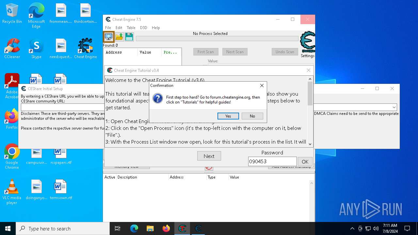This screenshot has width=418, height=235.
Task: Click the process progress bar
Action: point(217,39)
